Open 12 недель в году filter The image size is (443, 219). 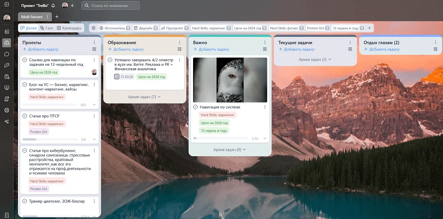pos(349,28)
